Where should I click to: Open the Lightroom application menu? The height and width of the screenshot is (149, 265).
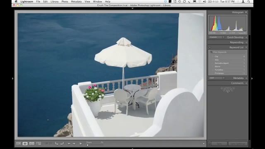[x=26, y=2]
